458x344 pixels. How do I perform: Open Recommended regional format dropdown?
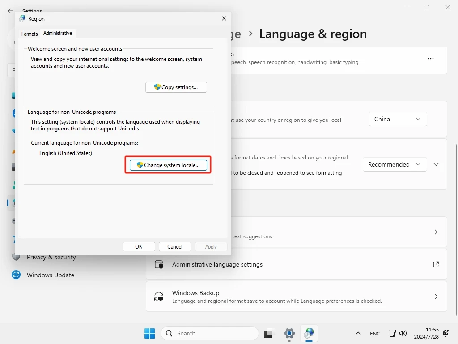coord(394,164)
